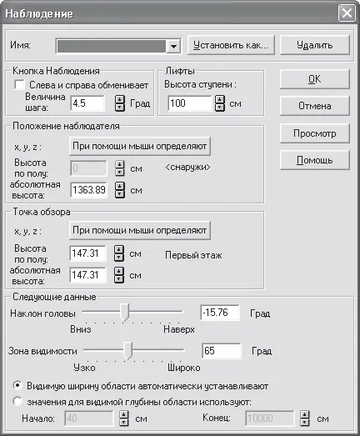Click the Отмена button

(x=314, y=106)
